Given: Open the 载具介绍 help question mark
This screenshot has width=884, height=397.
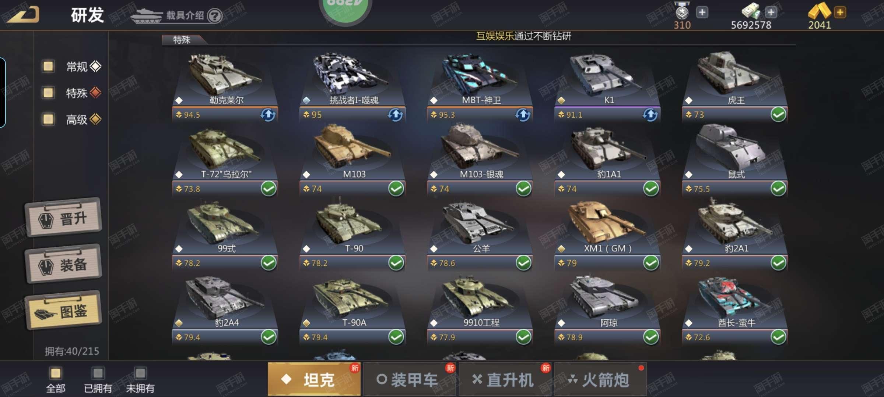Looking at the screenshot, I should coord(215,16).
